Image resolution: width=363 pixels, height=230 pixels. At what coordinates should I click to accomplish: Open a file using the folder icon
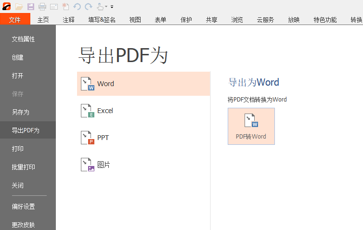[x=19, y=7]
